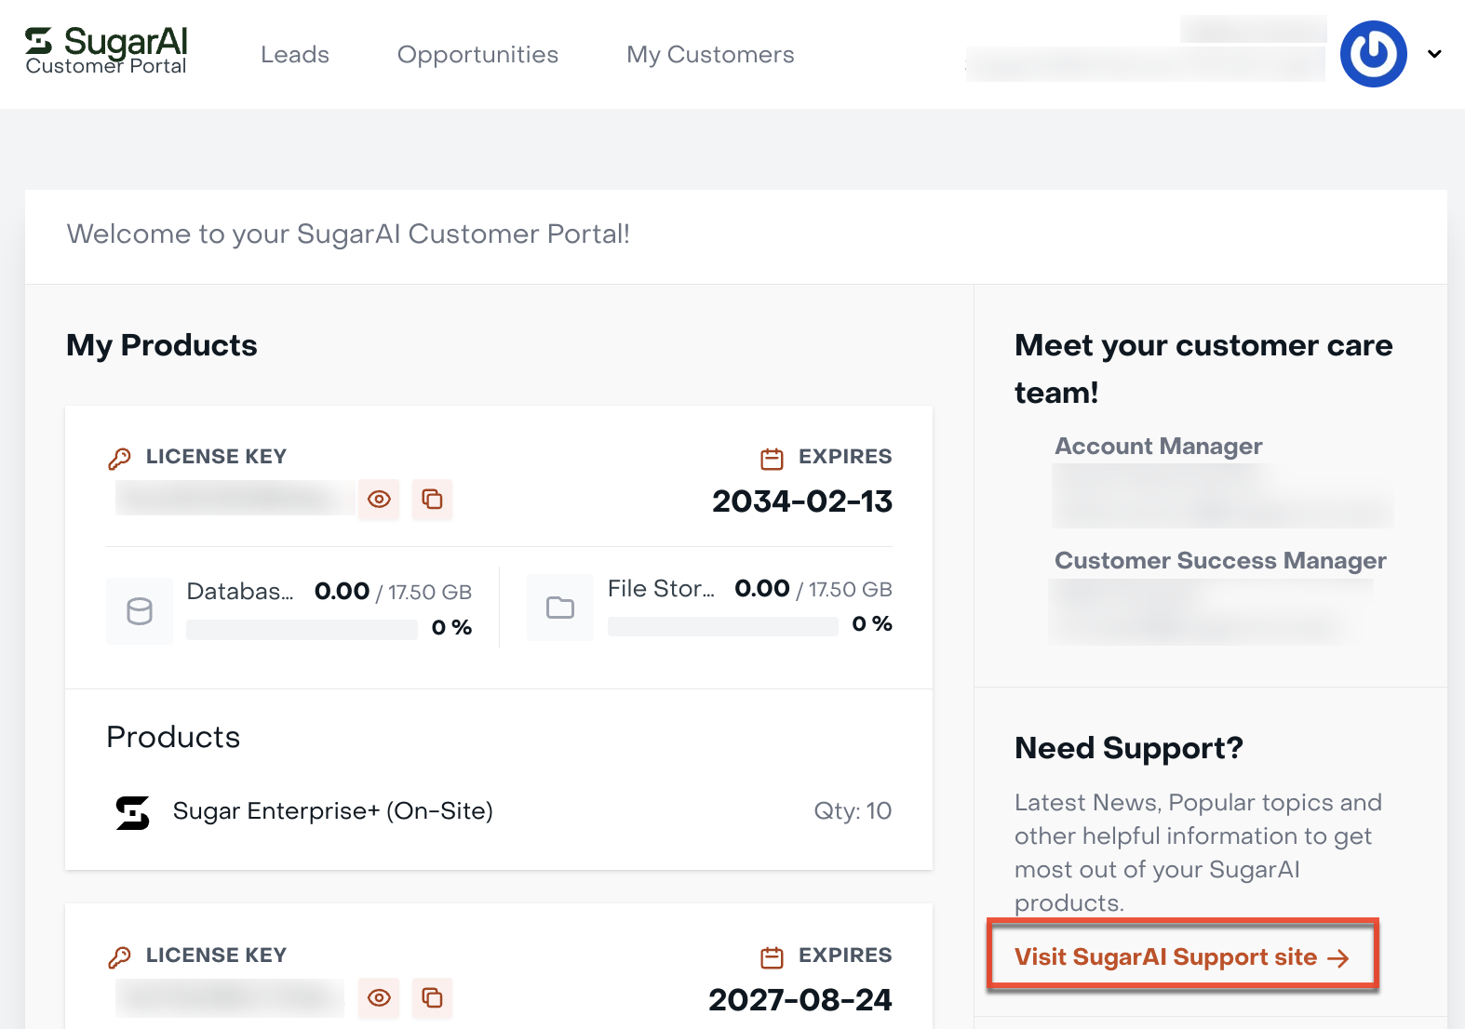Image resolution: width=1465 pixels, height=1029 pixels.
Task: Reveal the second license key with eye icon
Action: (379, 998)
